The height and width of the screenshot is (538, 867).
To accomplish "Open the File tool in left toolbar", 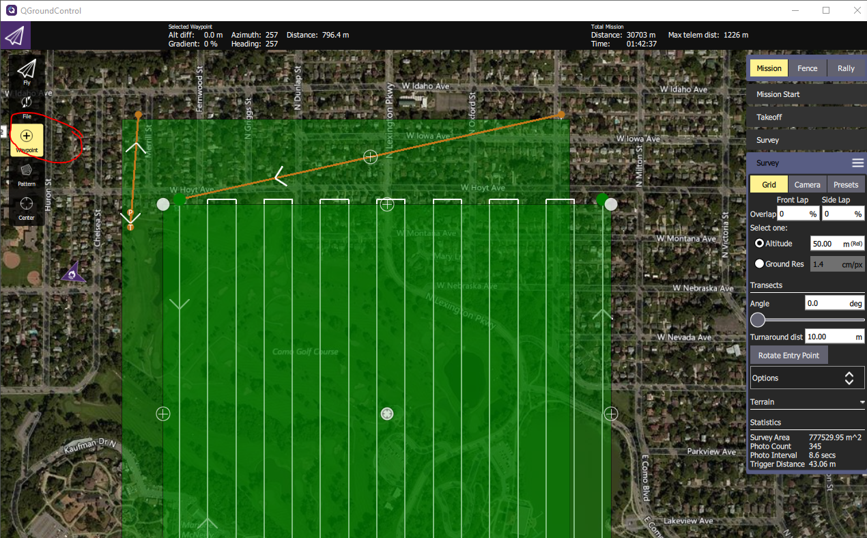I will pos(27,106).
